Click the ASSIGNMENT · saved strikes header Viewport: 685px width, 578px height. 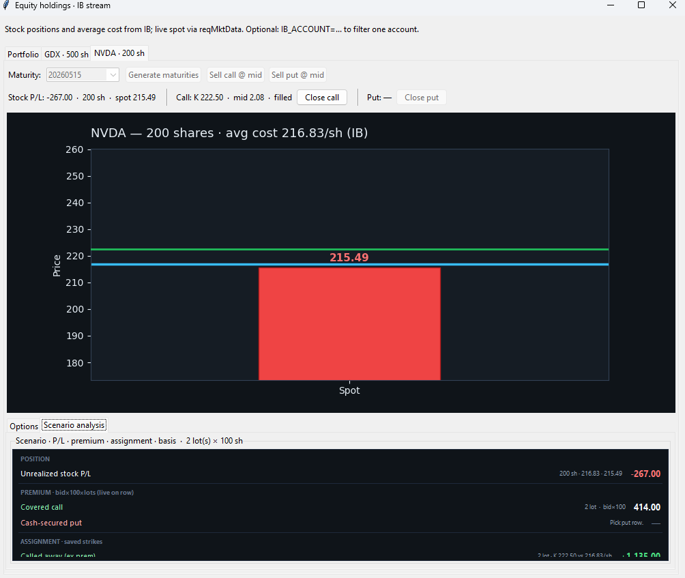pyautogui.click(x=61, y=542)
